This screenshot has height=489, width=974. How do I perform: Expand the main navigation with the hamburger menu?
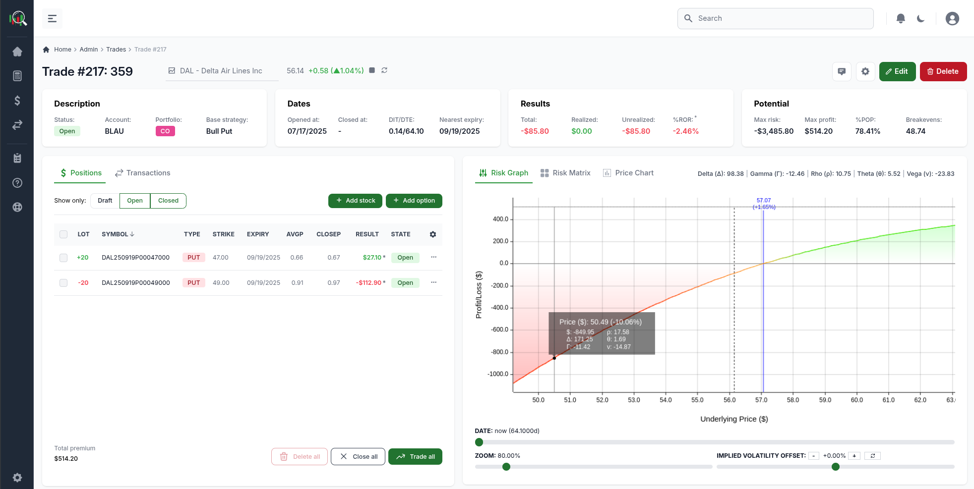[52, 18]
